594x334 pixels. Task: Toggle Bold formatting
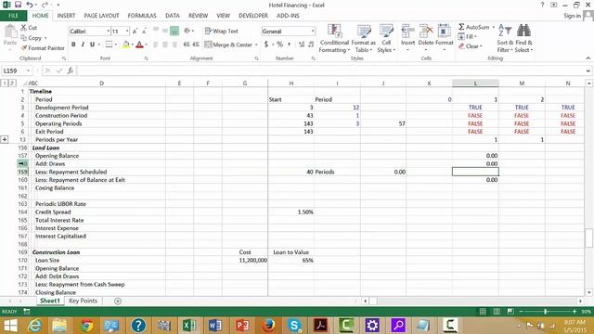(73, 45)
